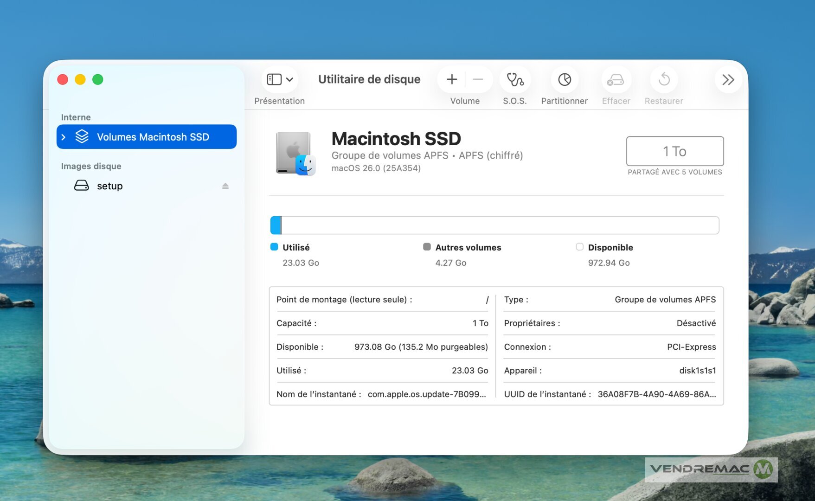This screenshot has width=815, height=501.
Task: Click the minus icon to remove volume
Action: tap(478, 80)
